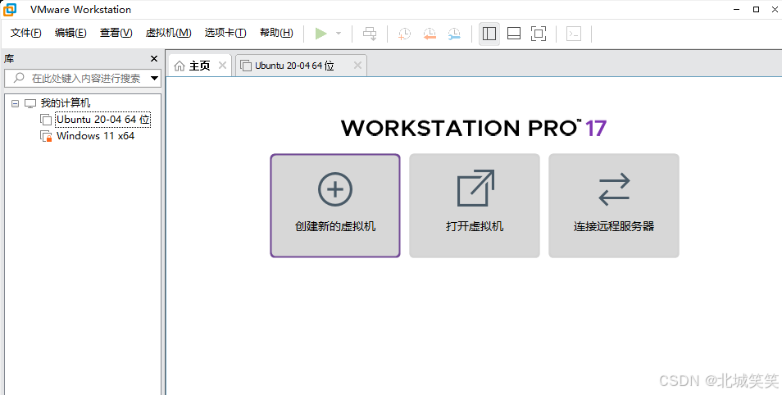Maximize the VMware Workstation window
The image size is (782, 395).
click(756, 9)
